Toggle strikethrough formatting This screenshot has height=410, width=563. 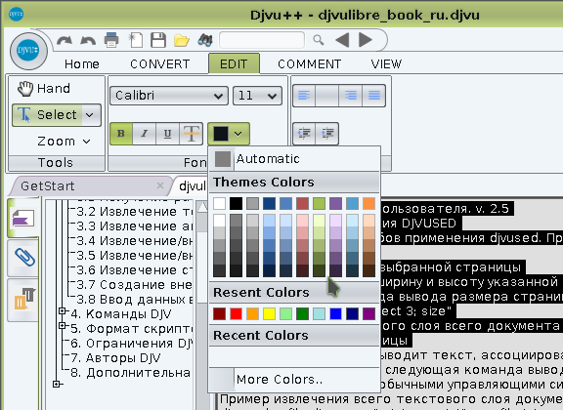(x=191, y=134)
